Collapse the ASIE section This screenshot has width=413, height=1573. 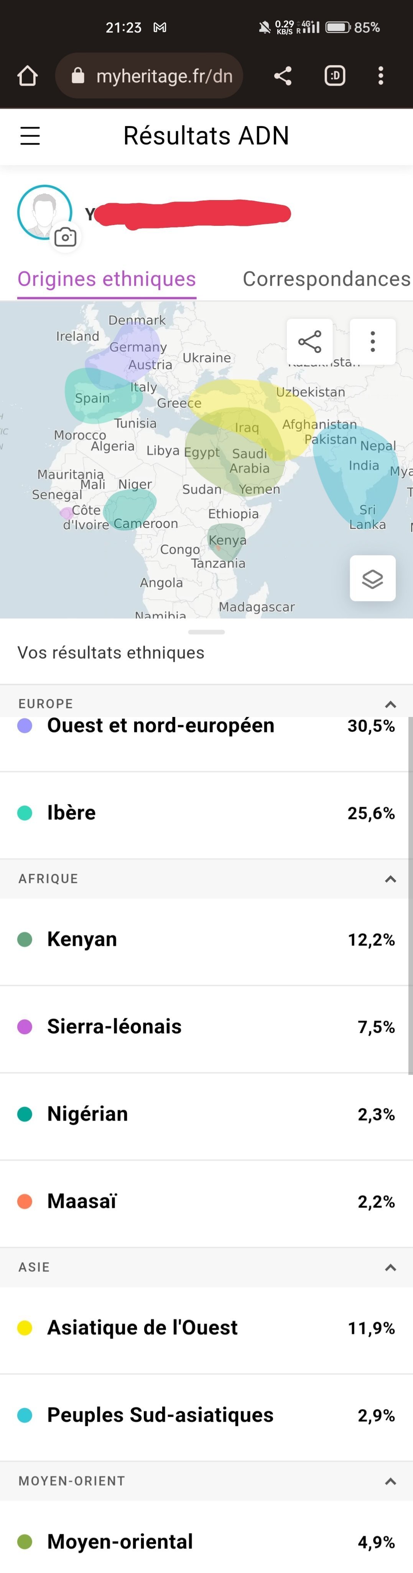coord(390,1267)
